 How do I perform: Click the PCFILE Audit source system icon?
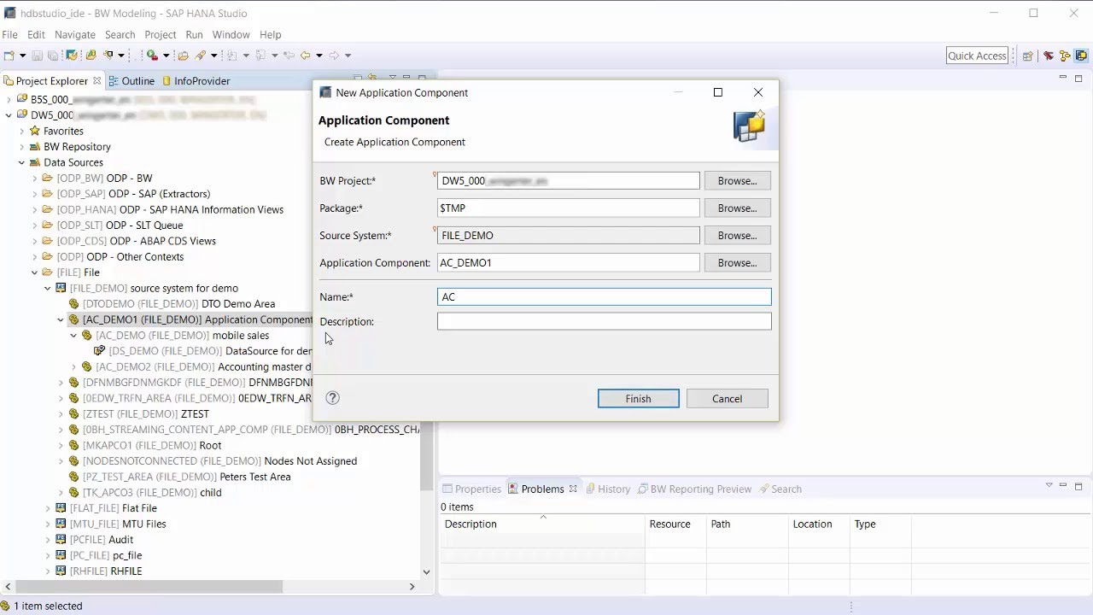click(x=61, y=540)
